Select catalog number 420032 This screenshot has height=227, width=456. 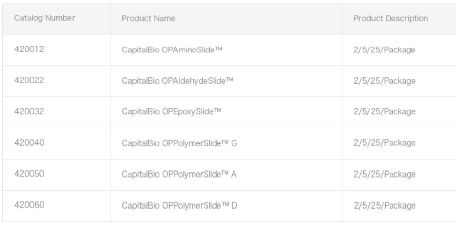(x=29, y=111)
